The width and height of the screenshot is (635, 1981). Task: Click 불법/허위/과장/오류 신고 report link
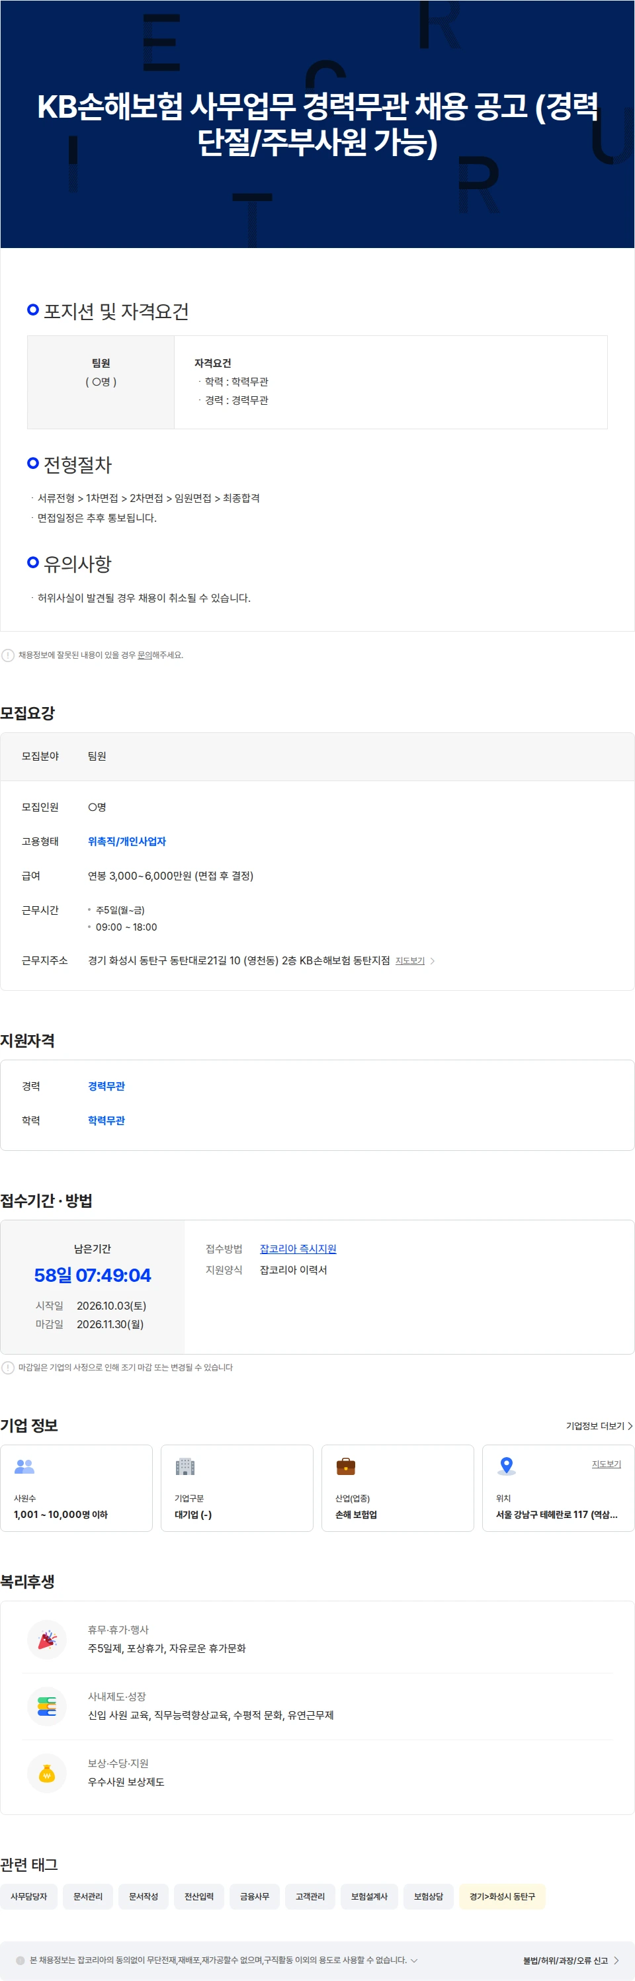(x=565, y=1960)
